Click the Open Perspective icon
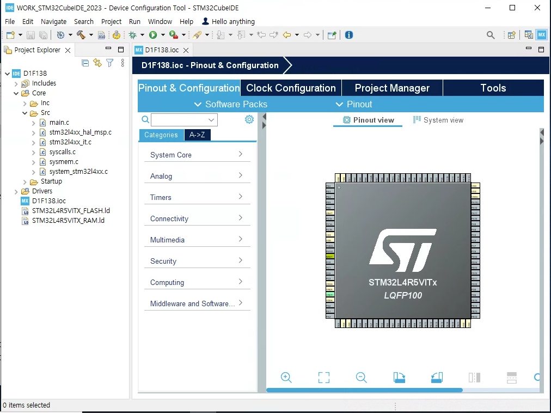The width and height of the screenshot is (551, 413). [x=512, y=35]
